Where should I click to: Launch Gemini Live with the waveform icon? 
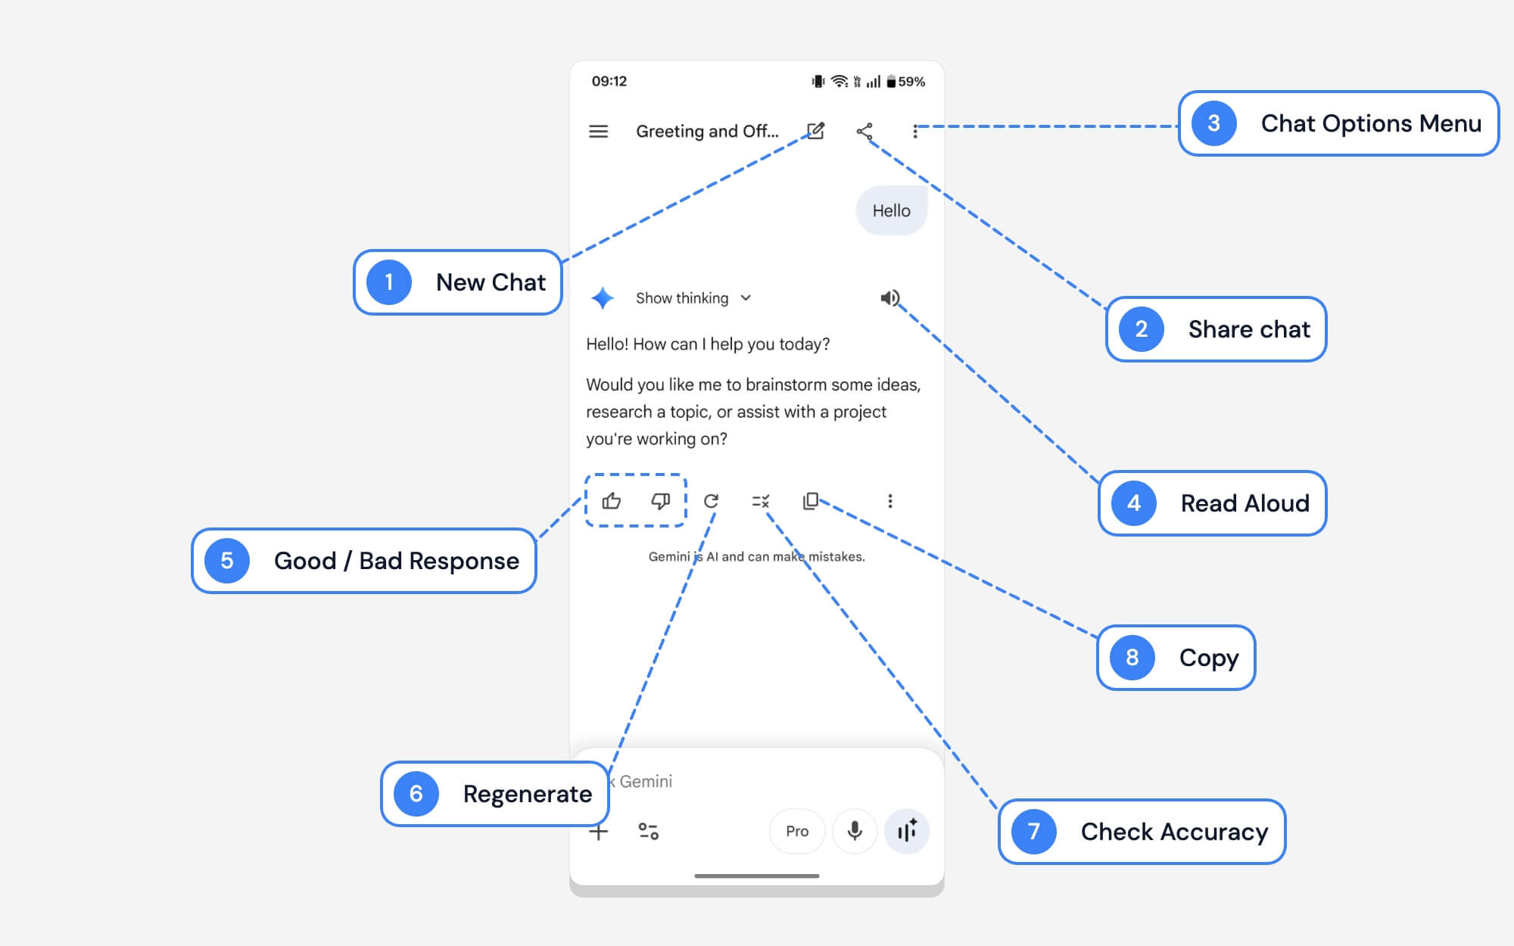pyautogui.click(x=907, y=831)
